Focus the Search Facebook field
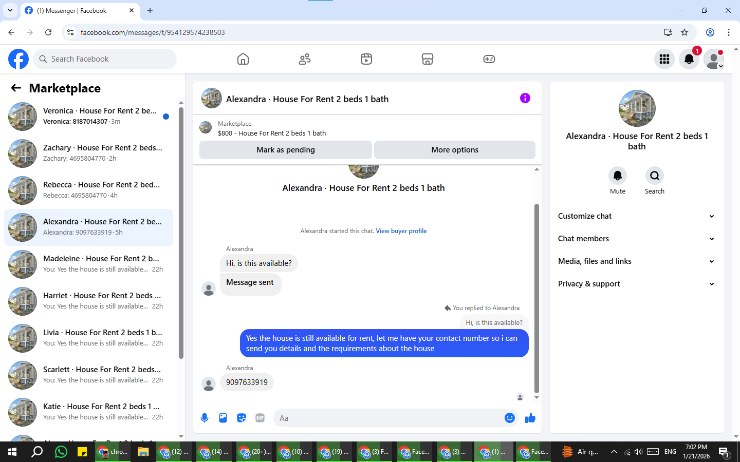 coord(105,59)
